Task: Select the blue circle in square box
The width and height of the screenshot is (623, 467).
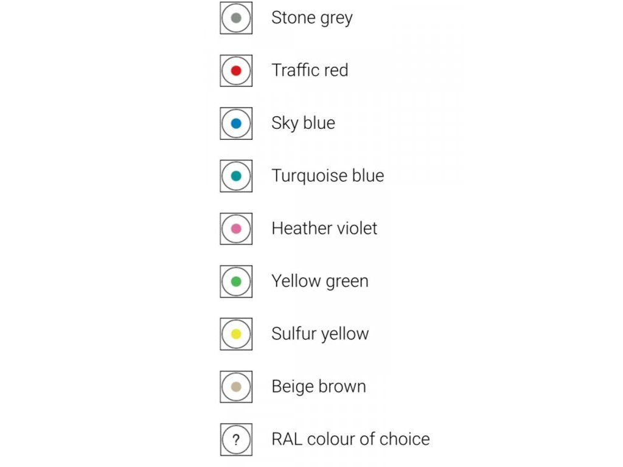Action: (236, 123)
